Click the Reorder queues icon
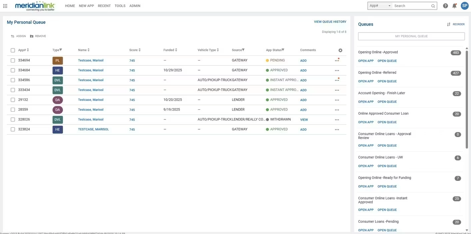The height and width of the screenshot is (234, 471). (x=449, y=24)
